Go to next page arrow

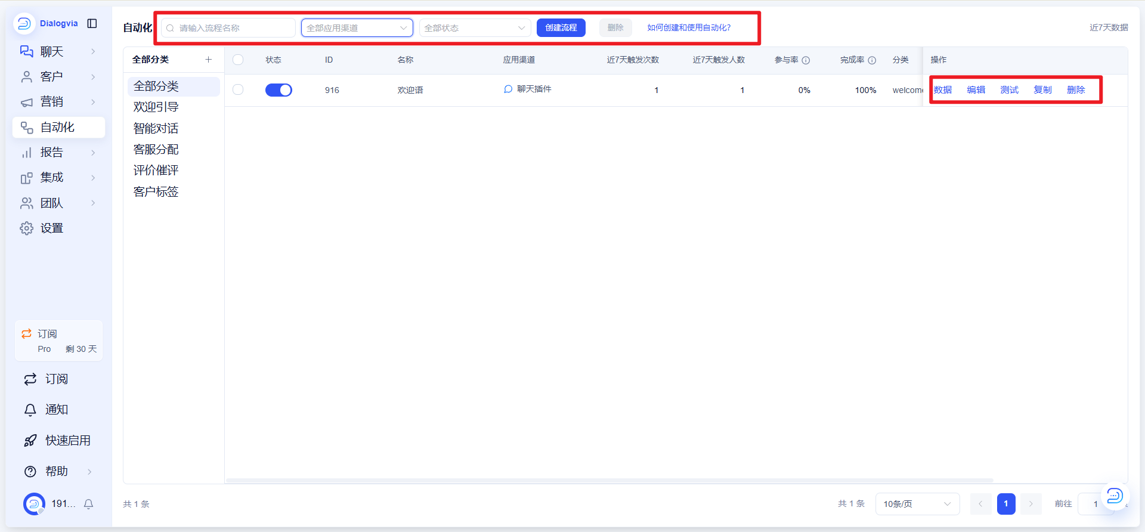pos(1030,504)
